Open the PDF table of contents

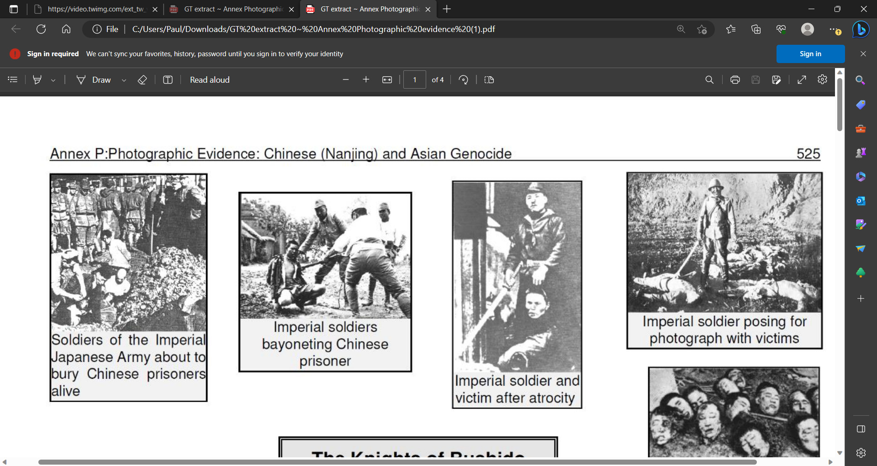(x=13, y=79)
